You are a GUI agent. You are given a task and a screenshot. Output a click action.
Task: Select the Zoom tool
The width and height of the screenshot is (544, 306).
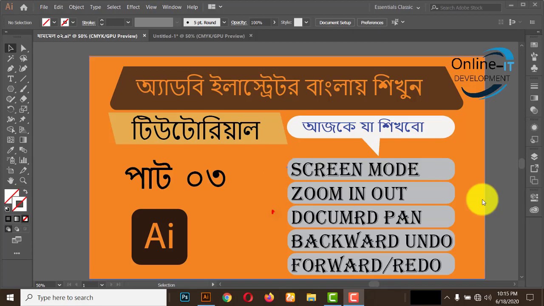(x=23, y=181)
